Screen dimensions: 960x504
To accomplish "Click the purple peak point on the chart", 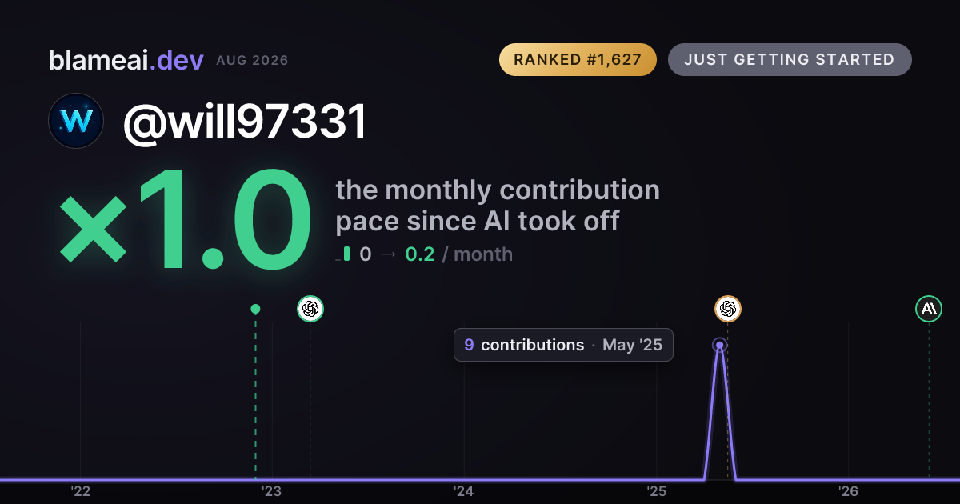I will [x=719, y=346].
